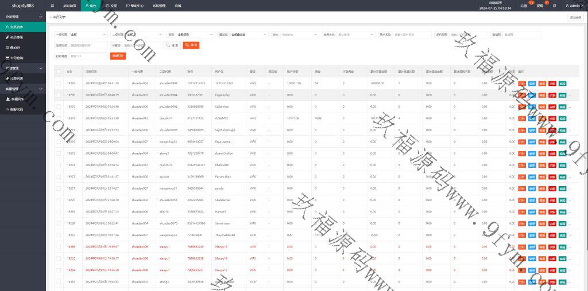This screenshot has height=291, width=588.
Task: Click the refresh icon in the top bar
Action: pos(554,5)
